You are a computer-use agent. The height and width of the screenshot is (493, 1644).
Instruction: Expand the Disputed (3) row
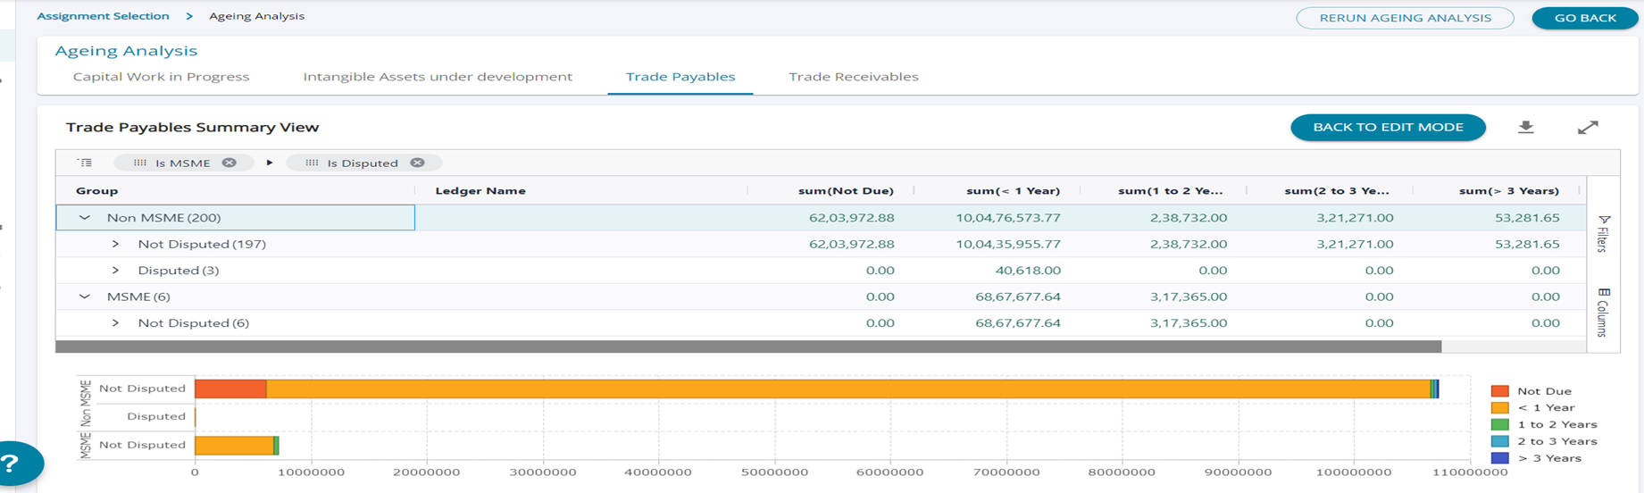click(x=115, y=271)
